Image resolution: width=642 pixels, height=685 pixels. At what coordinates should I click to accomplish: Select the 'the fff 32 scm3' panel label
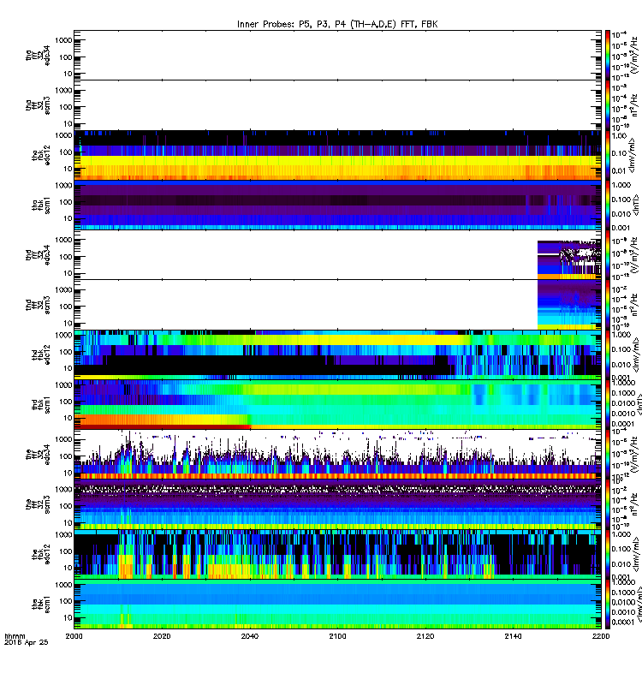click(38, 504)
